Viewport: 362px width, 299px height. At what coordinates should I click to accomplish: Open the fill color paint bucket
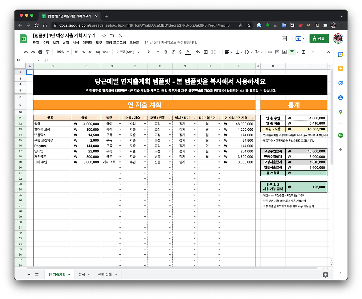tap(198, 52)
